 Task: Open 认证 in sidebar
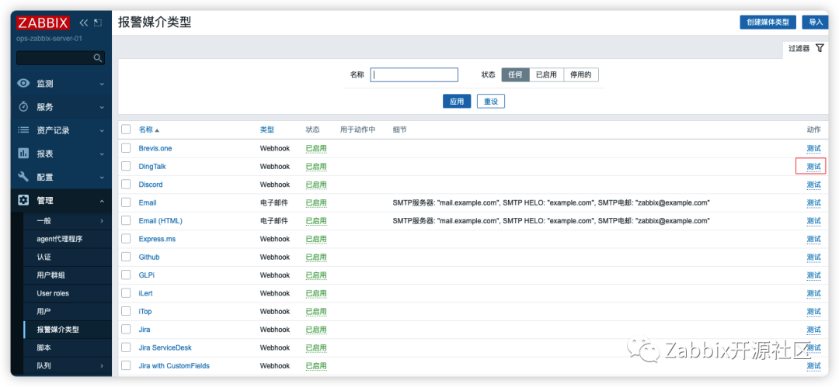tap(44, 257)
